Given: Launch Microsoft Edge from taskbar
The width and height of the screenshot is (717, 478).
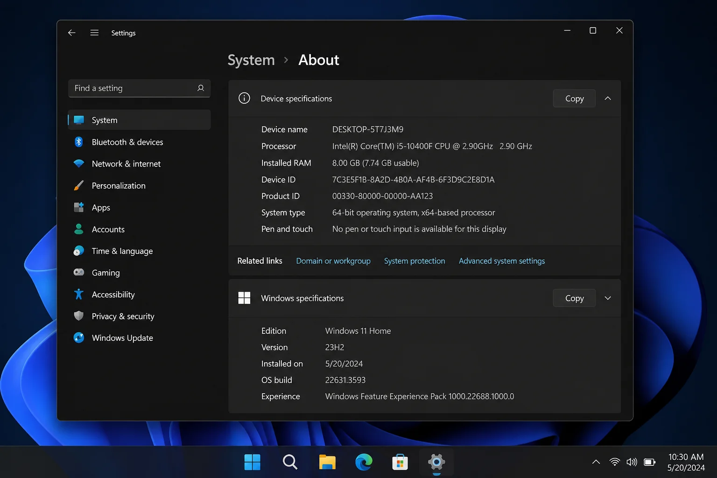Looking at the screenshot, I should (x=364, y=462).
